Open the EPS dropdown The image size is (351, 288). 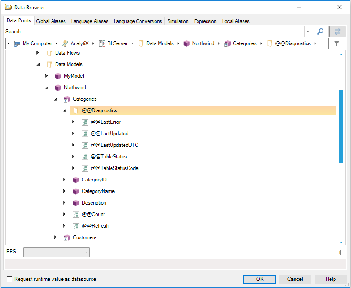click(86, 252)
